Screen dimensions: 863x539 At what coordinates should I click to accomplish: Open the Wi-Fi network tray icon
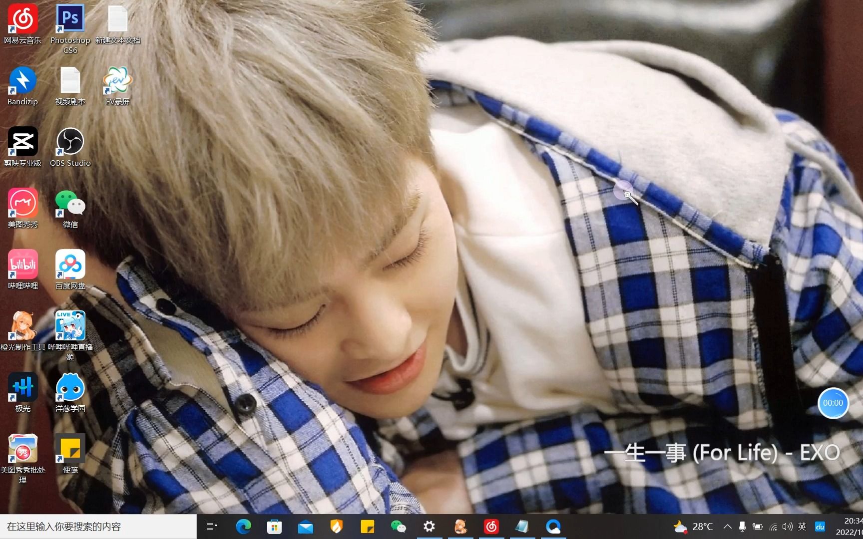773,527
